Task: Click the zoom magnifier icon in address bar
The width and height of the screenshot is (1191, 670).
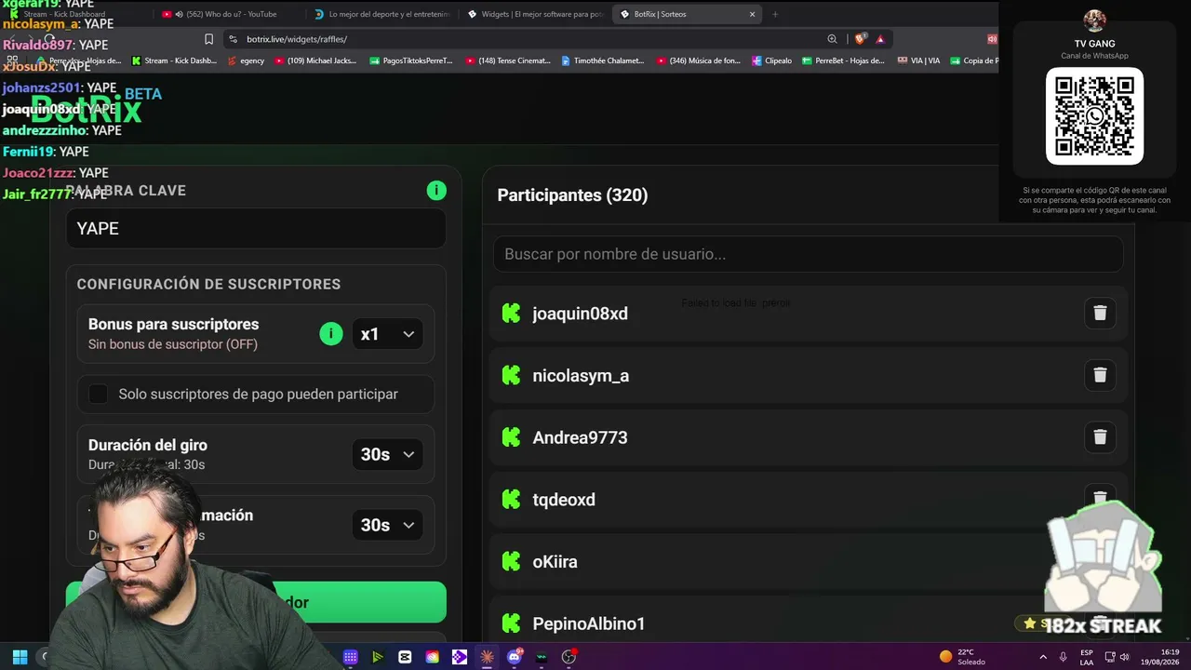Action: tap(832, 39)
